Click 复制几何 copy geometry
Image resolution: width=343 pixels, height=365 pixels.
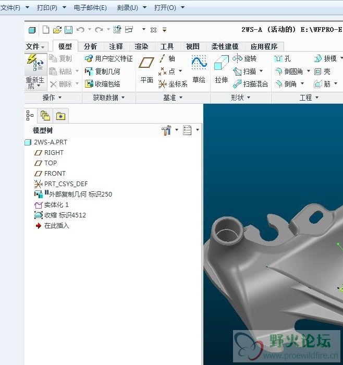102,71
